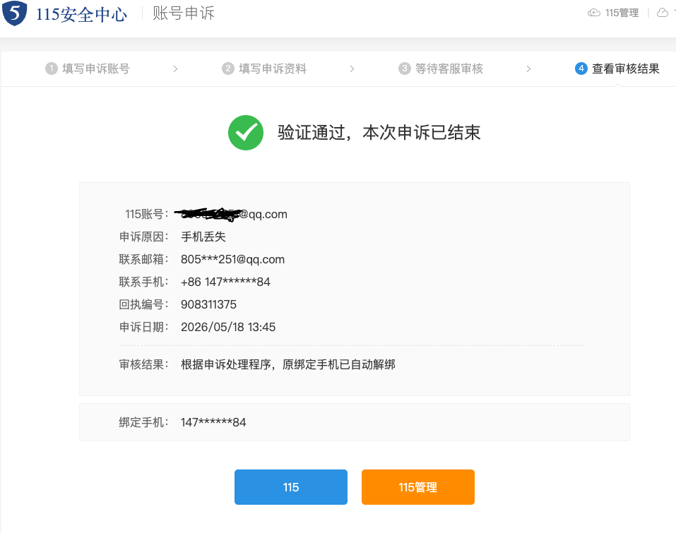Click the green success checkmark icon

coord(246,133)
